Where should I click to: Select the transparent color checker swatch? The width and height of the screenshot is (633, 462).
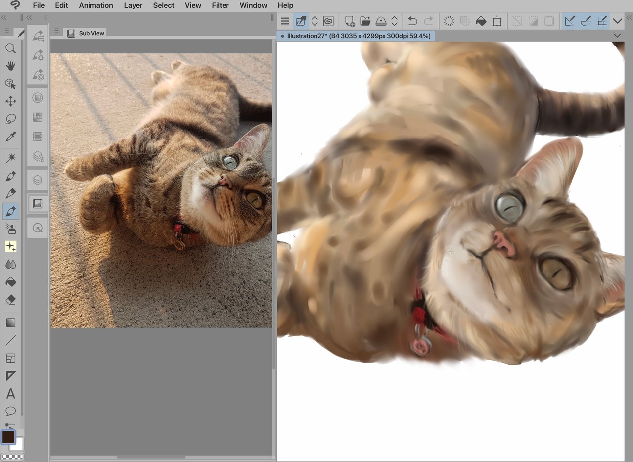(x=12, y=457)
